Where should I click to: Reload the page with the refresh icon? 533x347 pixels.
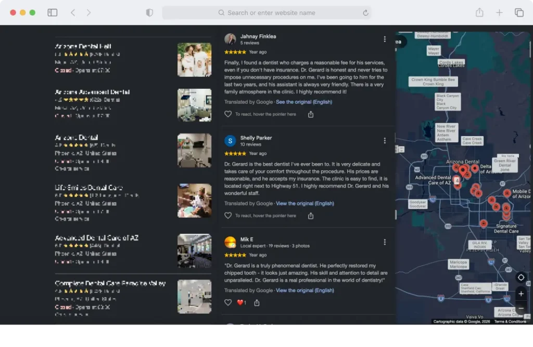[x=365, y=13]
